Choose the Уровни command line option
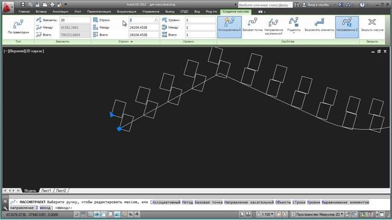 314,202
